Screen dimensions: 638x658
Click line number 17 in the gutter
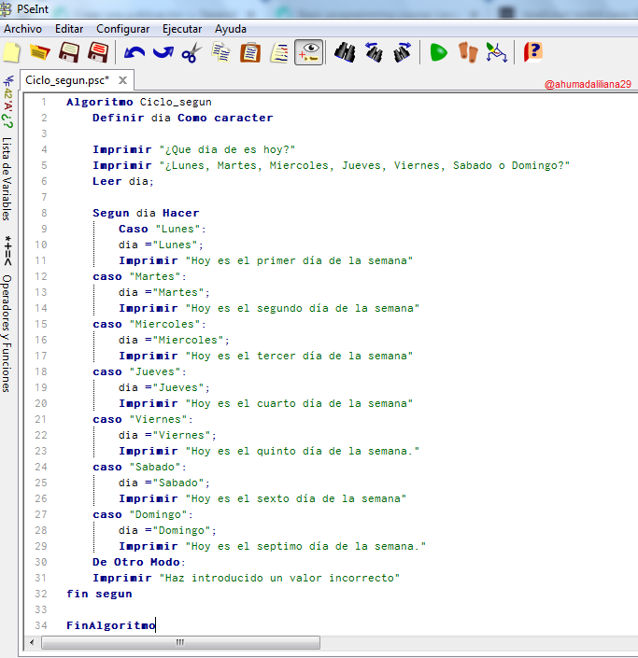tap(41, 356)
